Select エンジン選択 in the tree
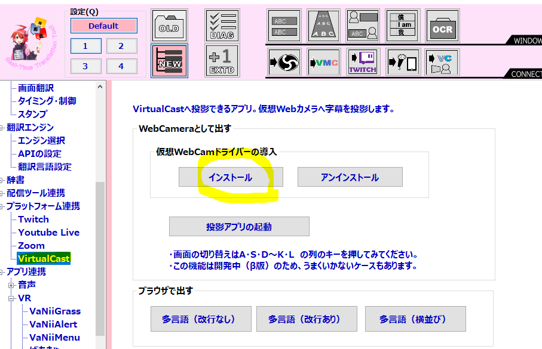 tap(41, 141)
